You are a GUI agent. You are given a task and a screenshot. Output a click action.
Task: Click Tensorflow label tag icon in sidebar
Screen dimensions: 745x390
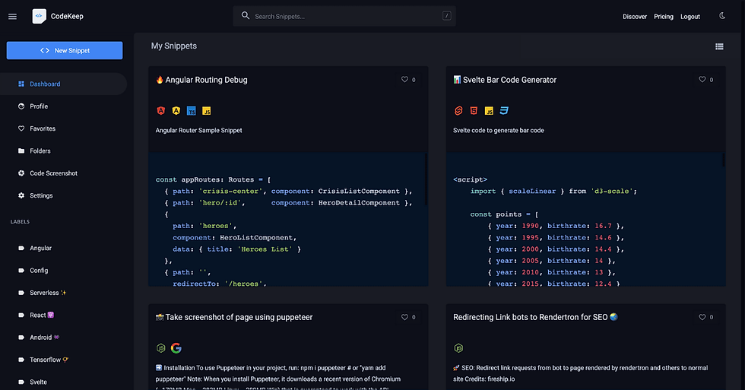[x=21, y=360]
